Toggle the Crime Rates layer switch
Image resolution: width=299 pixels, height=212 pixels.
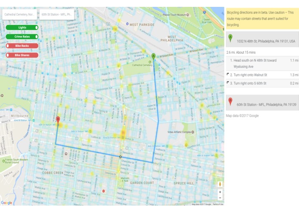click(x=22, y=36)
